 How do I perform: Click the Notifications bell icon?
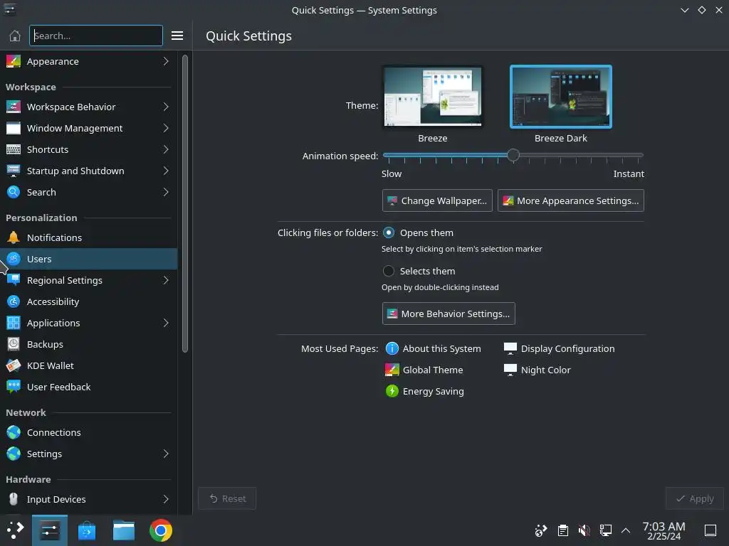click(x=14, y=237)
